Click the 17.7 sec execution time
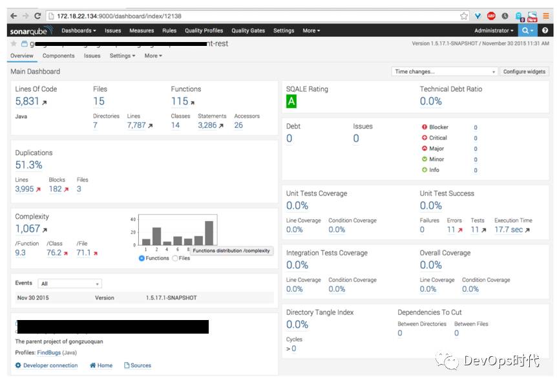This screenshot has width=557, height=386. click(509, 230)
